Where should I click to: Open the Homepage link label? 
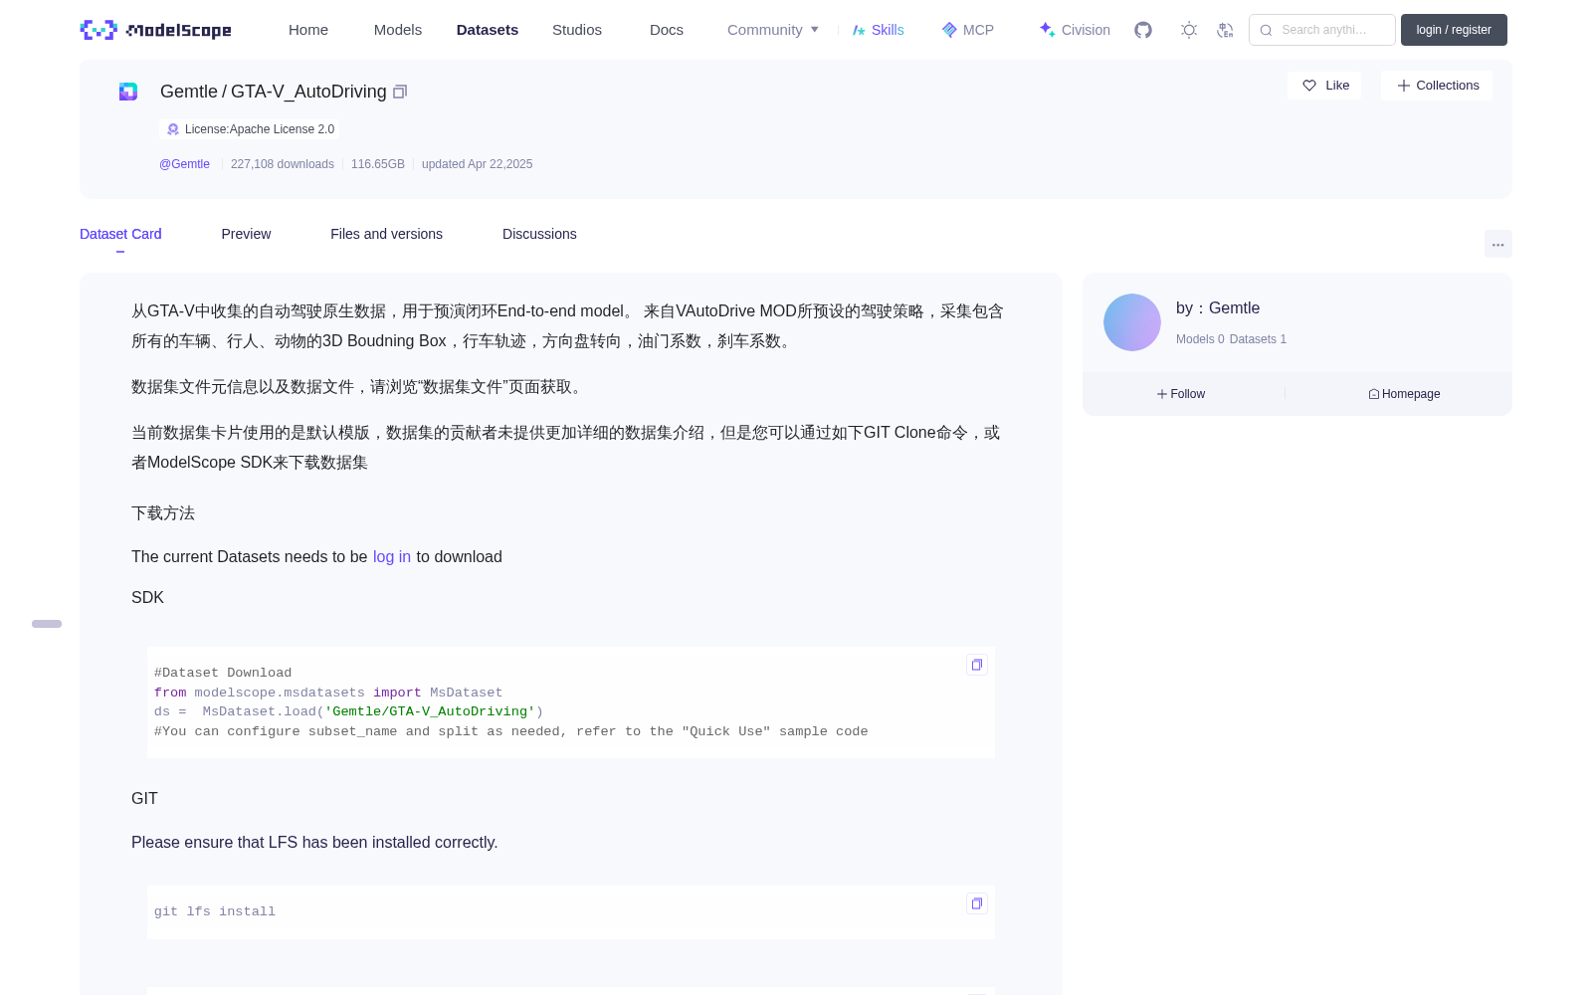click(1411, 394)
